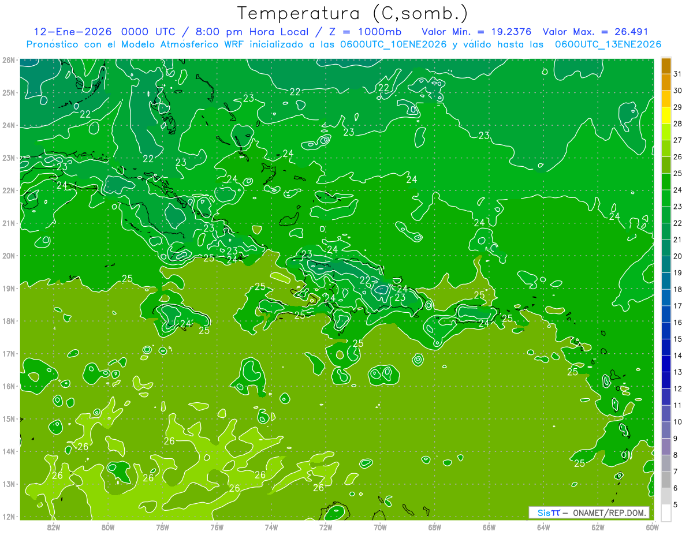Click the orange-brown swatch above colorbar label 31
The height and width of the screenshot is (535, 693).
pos(666,66)
